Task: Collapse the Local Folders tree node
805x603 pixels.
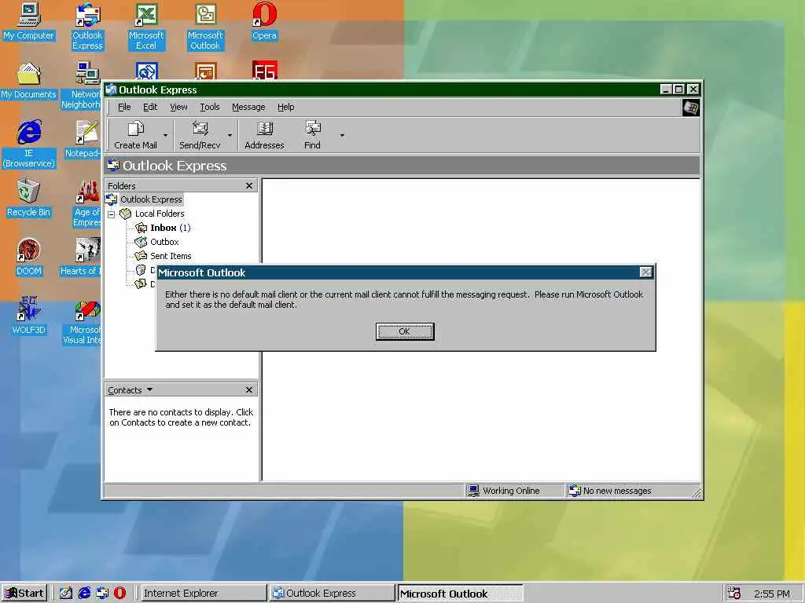Action: [x=111, y=214]
